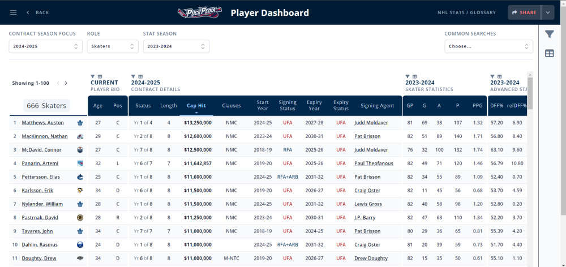Go to previous page of results arrow
Viewport: 566px width, 267px height.
click(x=58, y=83)
